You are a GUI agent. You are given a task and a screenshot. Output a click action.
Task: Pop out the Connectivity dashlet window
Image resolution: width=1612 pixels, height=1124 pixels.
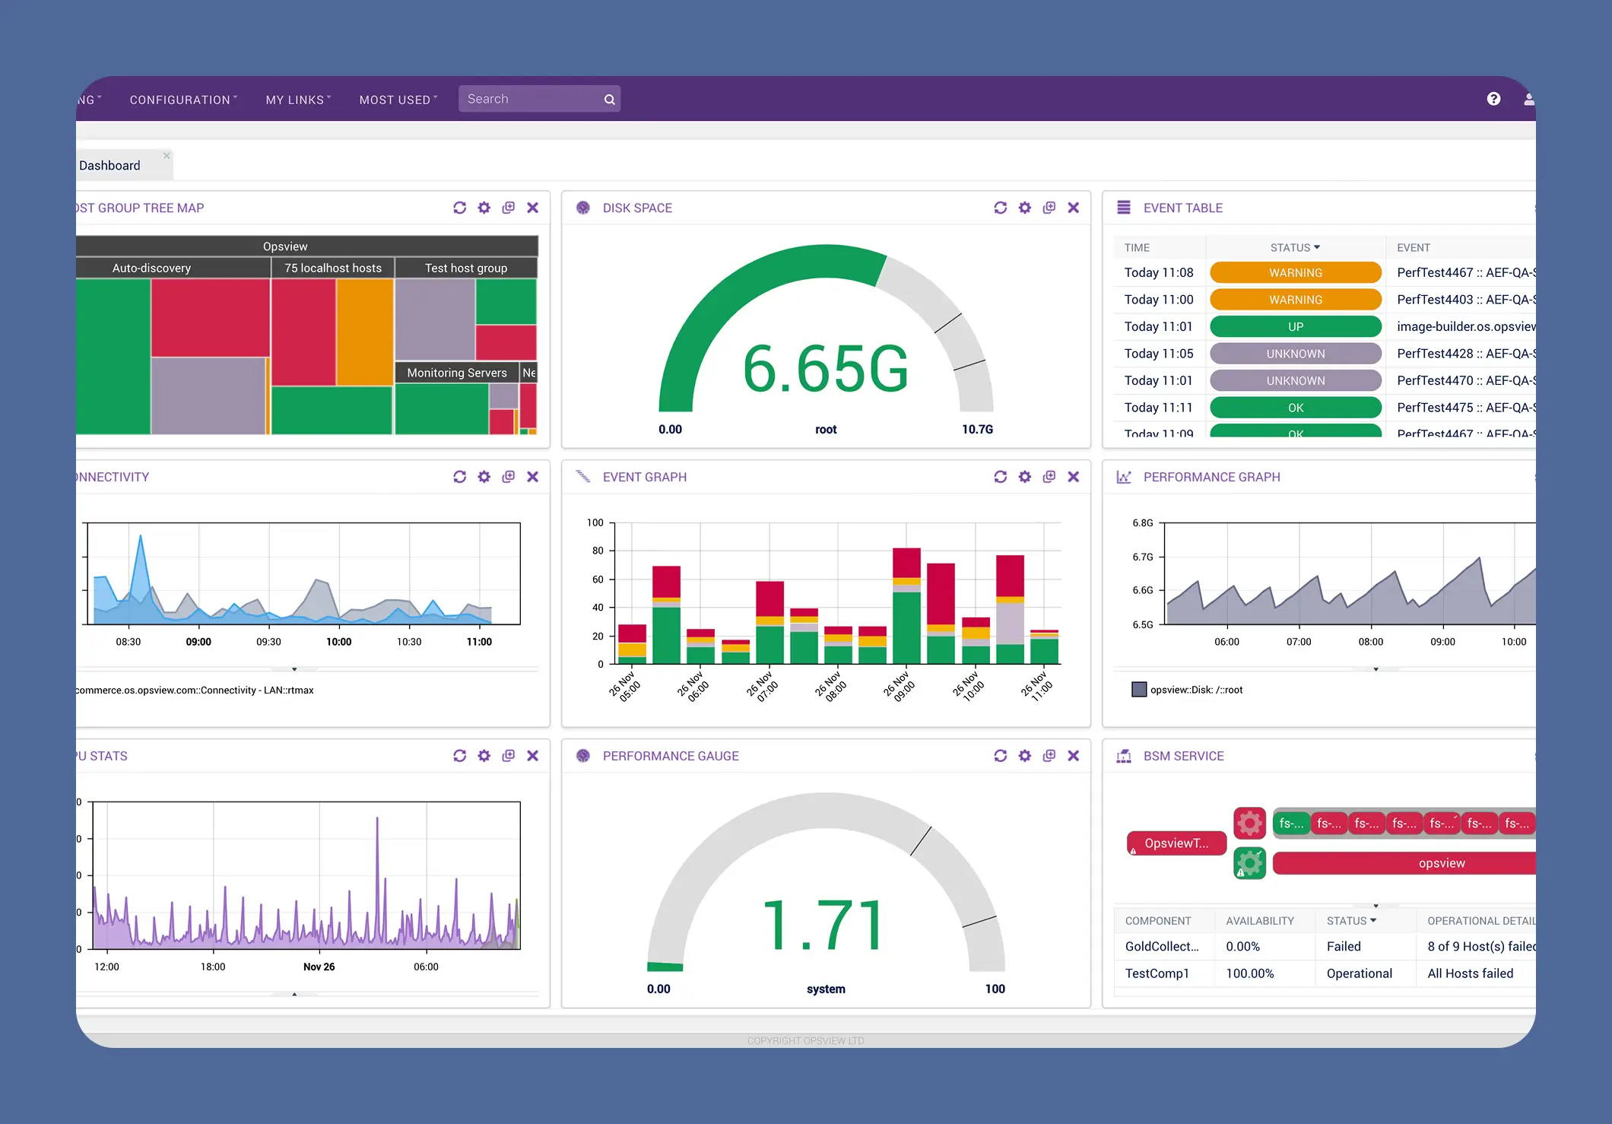pyautogui.click(x=508, y=477)
